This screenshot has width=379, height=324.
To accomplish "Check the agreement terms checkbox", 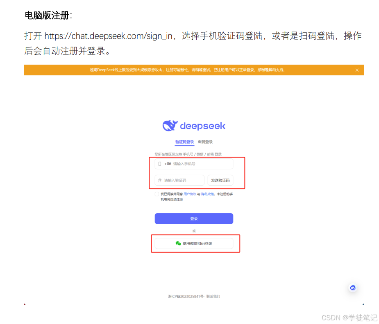I will pos(157,194).
